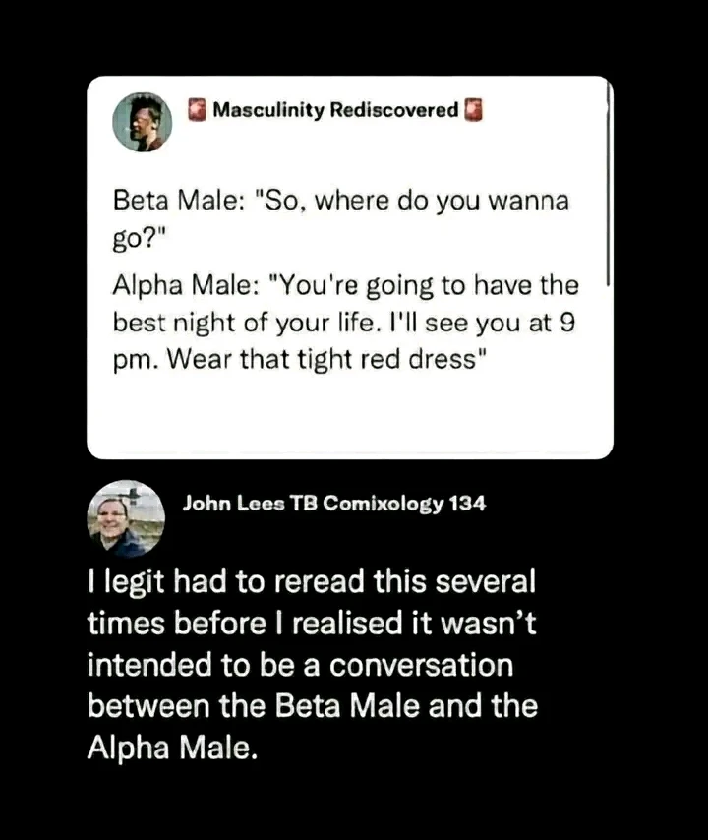Viewport: 708px width, 840px height.
Task: Click 'Alpha Male.' at the reply's end
Action: 172,748
